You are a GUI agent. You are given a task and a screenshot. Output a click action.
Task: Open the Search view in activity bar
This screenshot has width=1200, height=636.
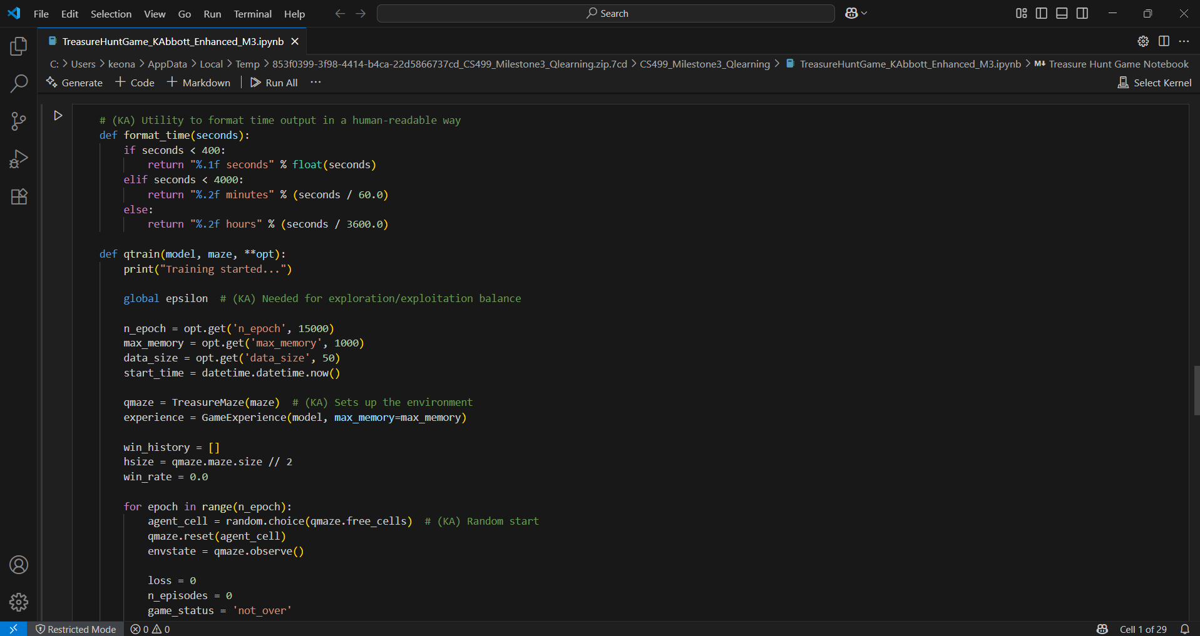(x=19, y=83)
